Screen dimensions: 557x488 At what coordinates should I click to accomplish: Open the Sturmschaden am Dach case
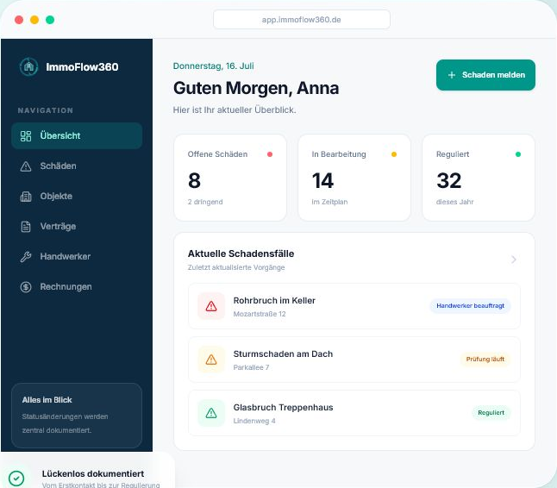354,360
